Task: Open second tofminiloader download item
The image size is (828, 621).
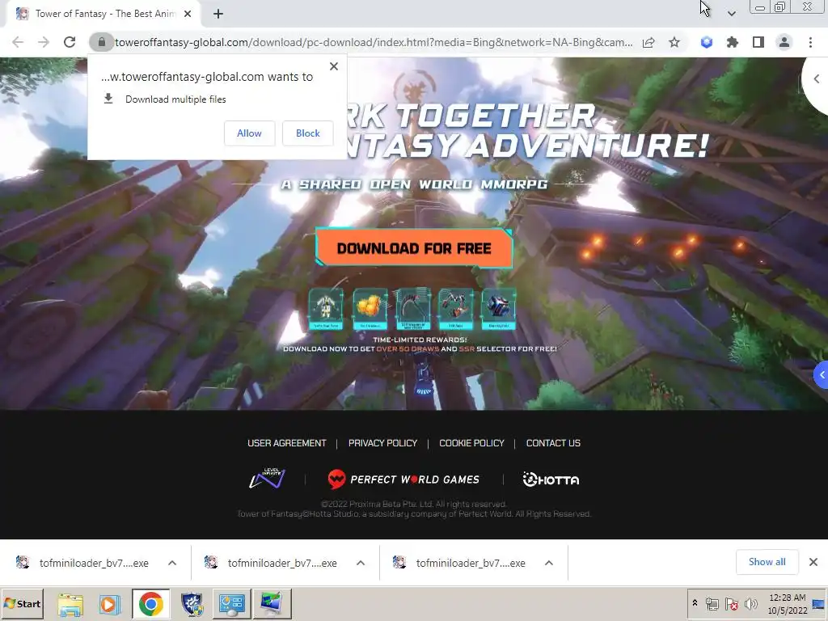Action: click(272, 563)
